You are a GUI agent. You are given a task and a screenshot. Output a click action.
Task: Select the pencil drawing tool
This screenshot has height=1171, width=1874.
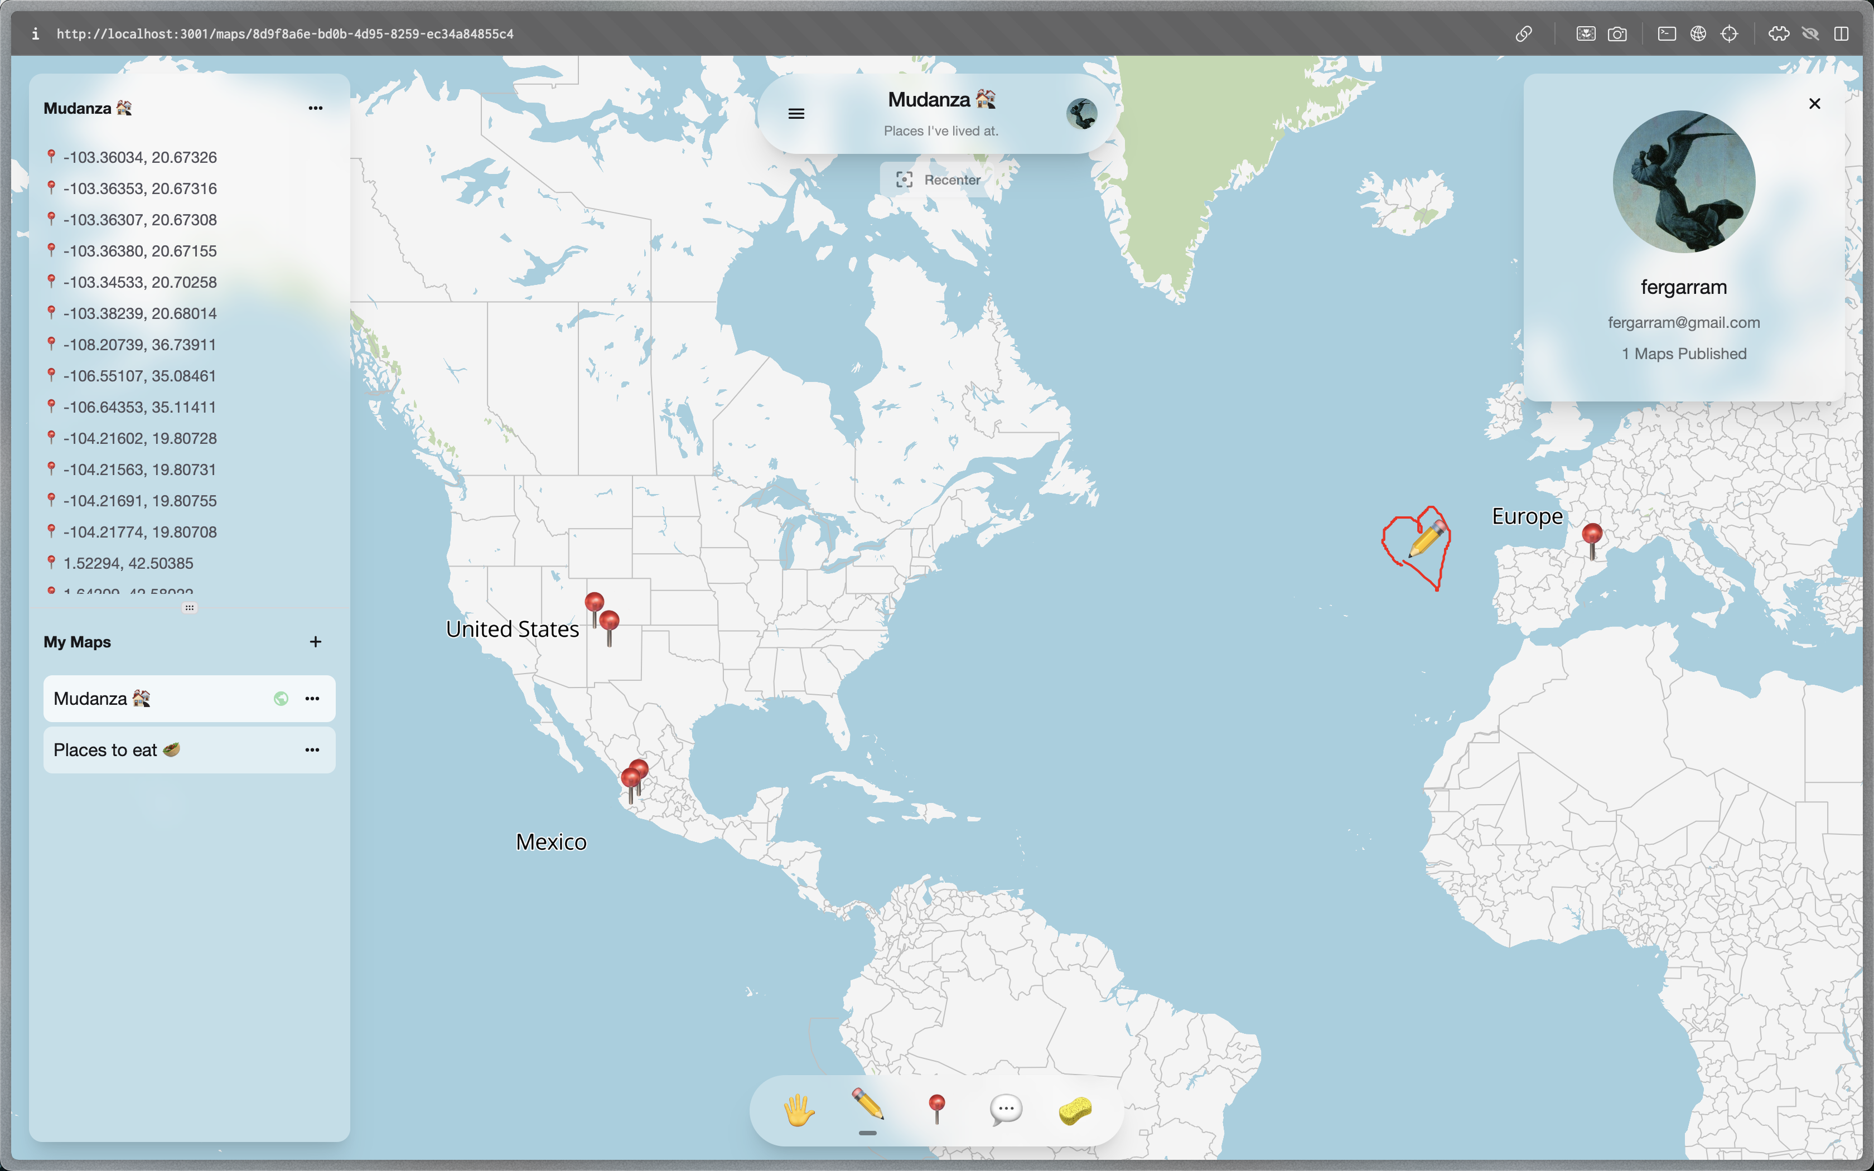point(867,1105)
